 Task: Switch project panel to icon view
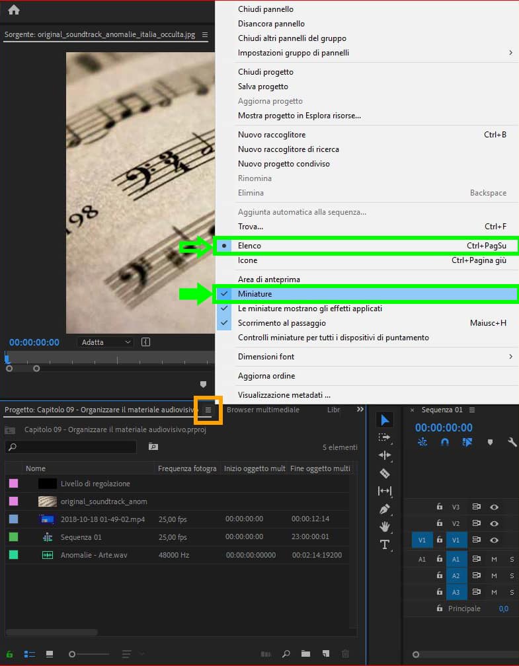pyautogui.click(x=50, y=654)
